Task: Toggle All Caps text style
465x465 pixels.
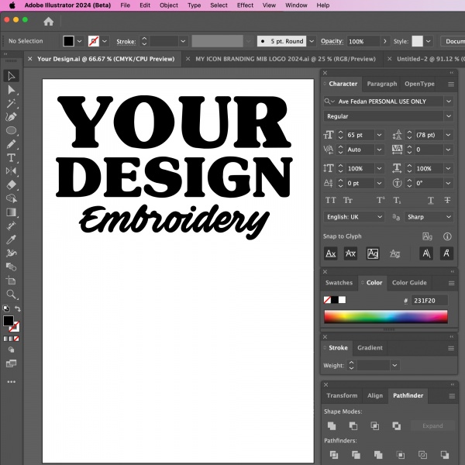Action: [x=330, y=200]
